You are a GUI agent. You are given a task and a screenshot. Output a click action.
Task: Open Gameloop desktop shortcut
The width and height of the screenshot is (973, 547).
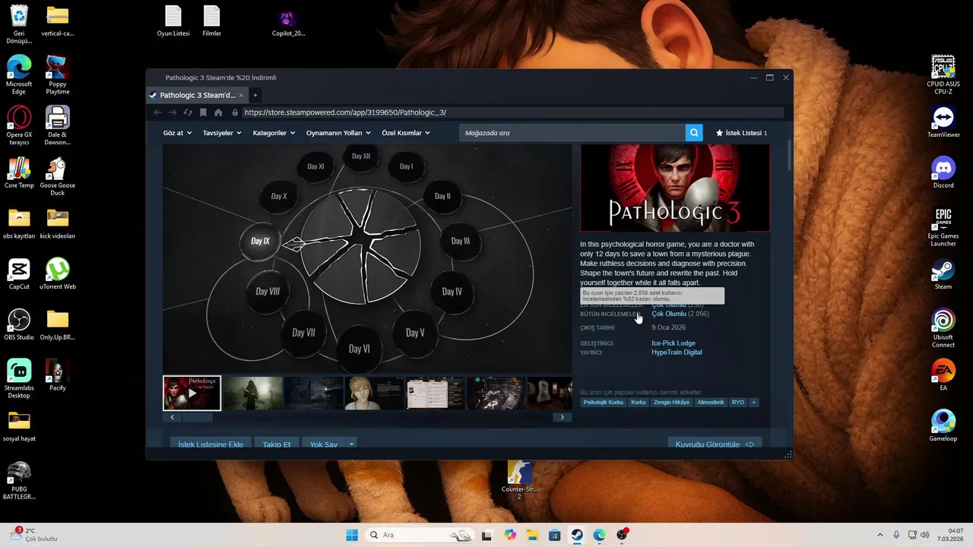(x=943, y=426)
